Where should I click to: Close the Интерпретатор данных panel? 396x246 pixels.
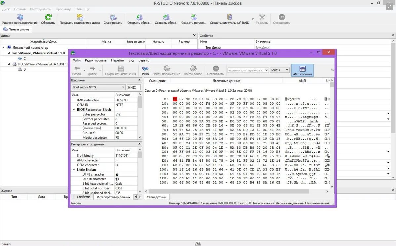[x=139, y=144]
